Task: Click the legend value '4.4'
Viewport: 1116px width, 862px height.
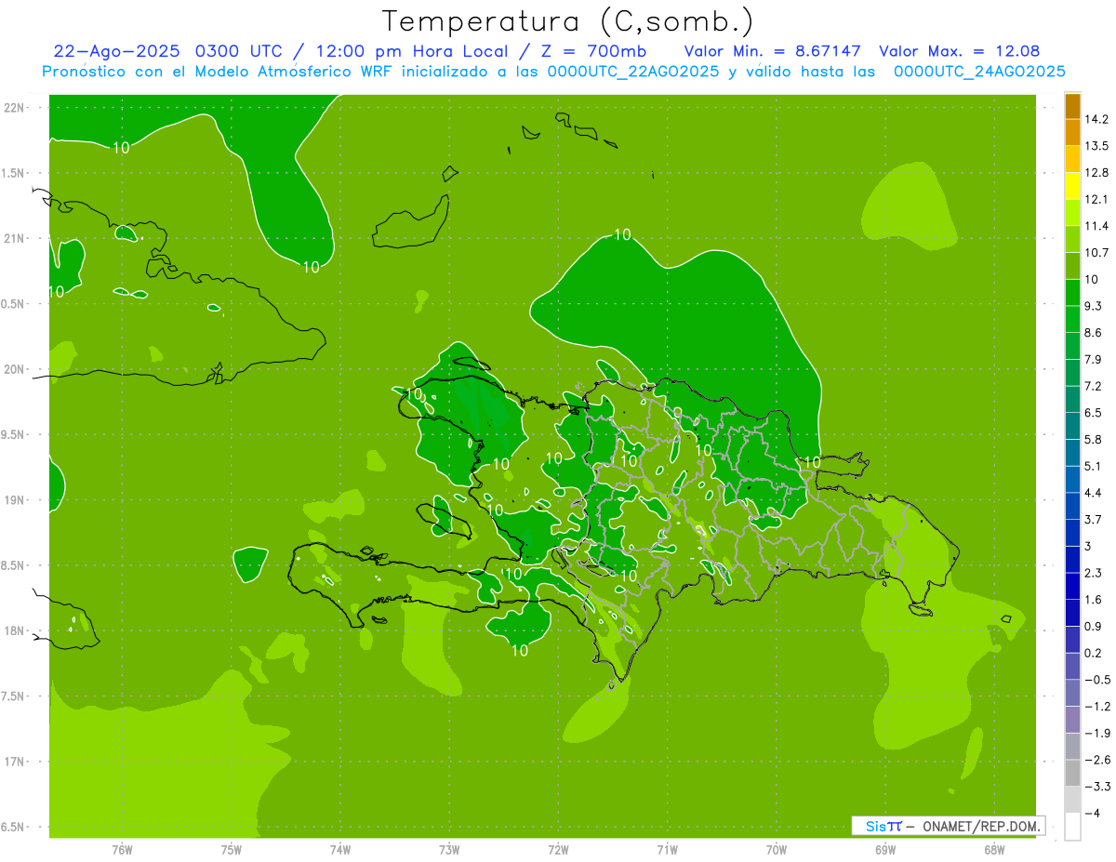Action: click(1094, 493)
